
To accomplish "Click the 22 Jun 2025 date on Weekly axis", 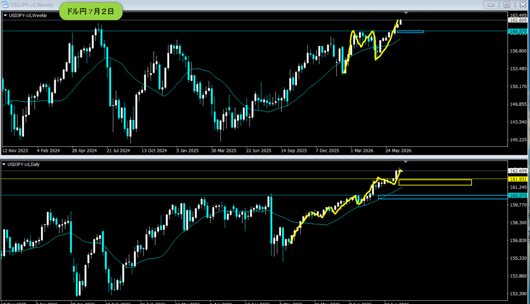I will pyautogui.click(x=259, y=150).
